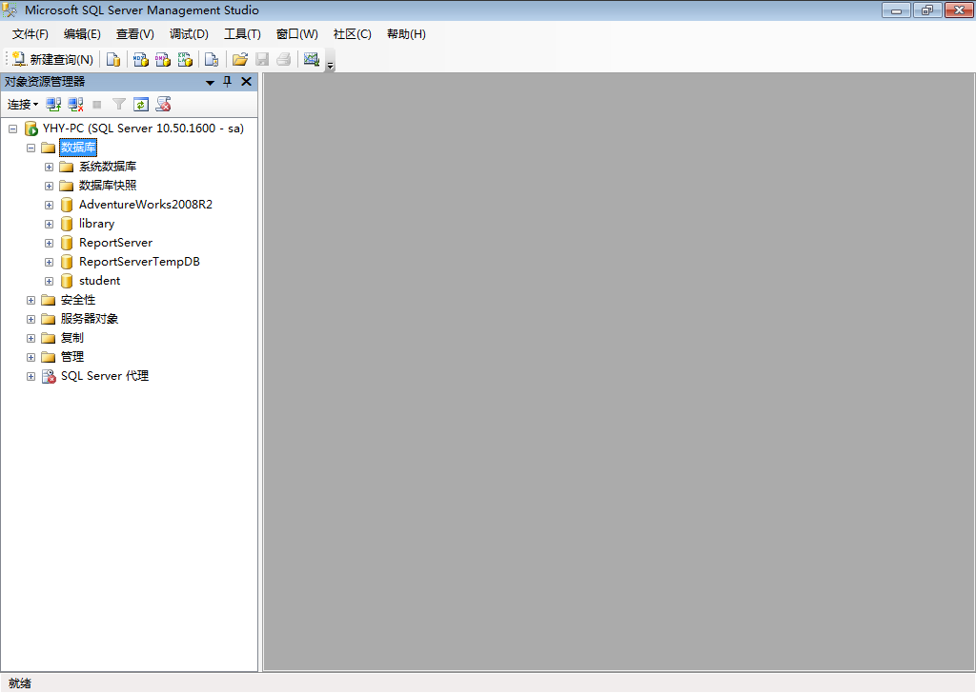
Task: Click the 新建查询(N) new query button
Action: 53,59
